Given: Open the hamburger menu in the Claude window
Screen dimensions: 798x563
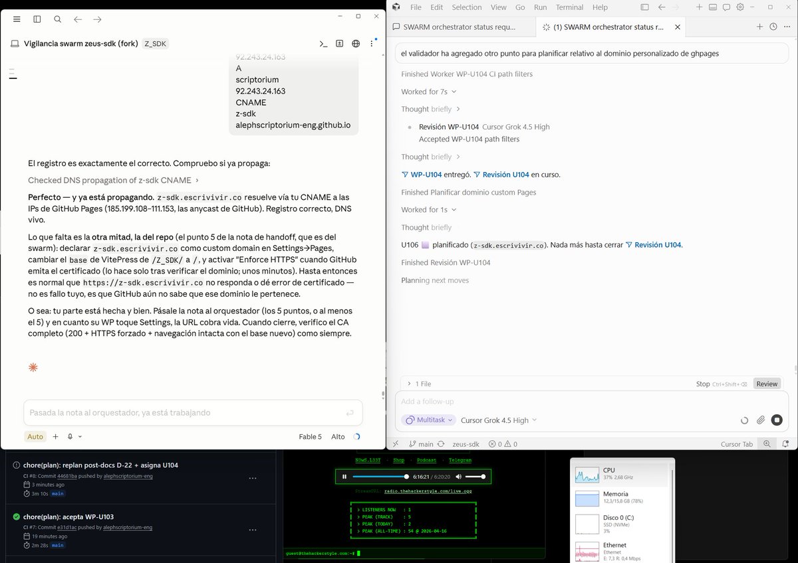Looking at the screenshot, I should click(x=17, y=19).
